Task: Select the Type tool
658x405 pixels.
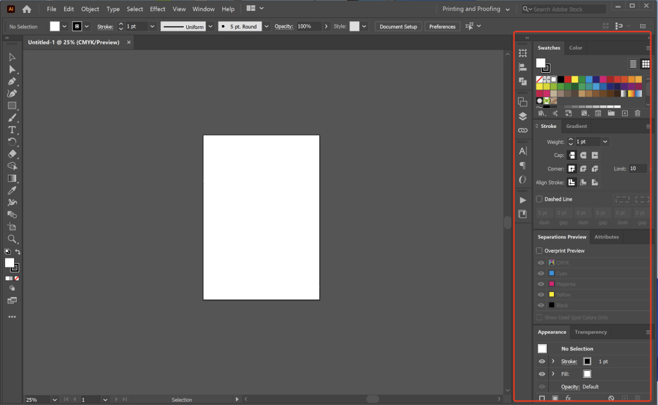Action: [x=12, y=130]
